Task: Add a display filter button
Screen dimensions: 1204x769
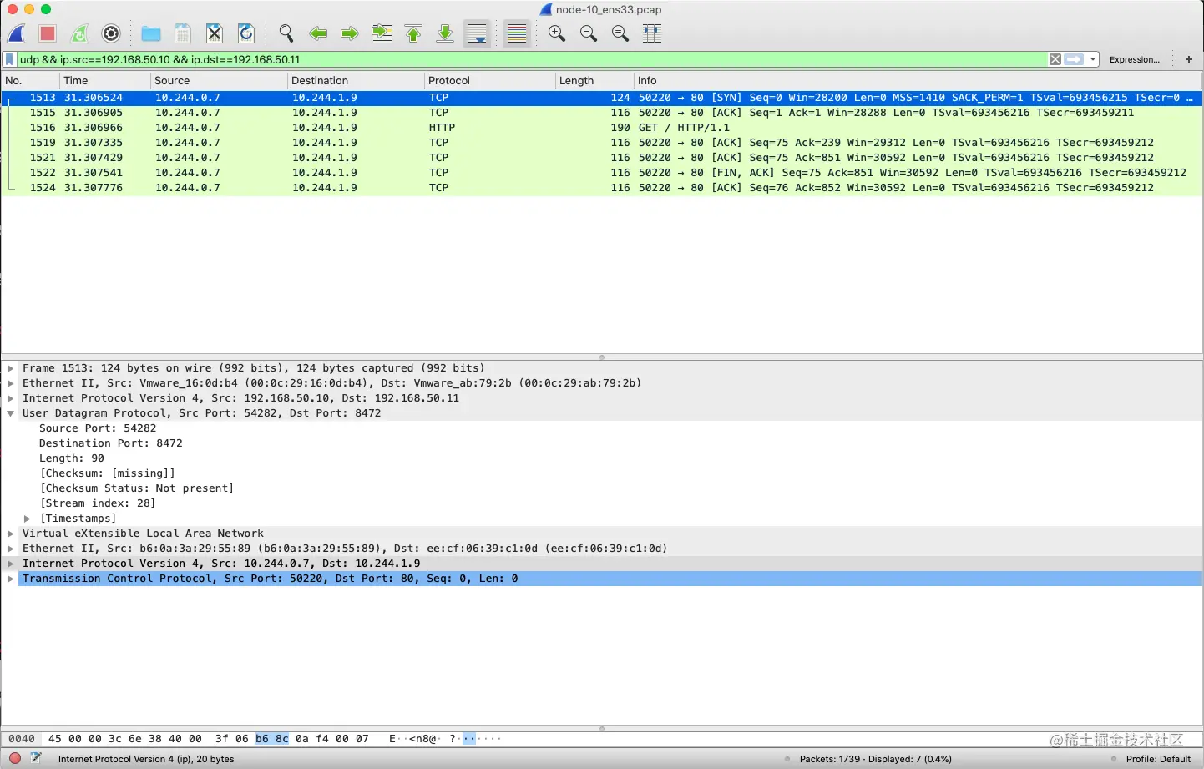Action: pos(1189,59)
